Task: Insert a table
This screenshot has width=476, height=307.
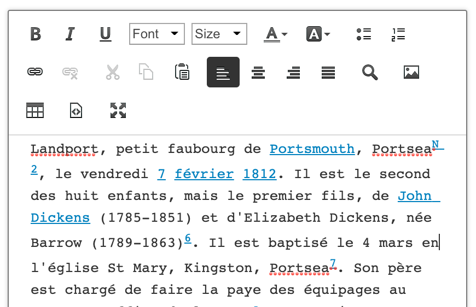Action: 35,110
